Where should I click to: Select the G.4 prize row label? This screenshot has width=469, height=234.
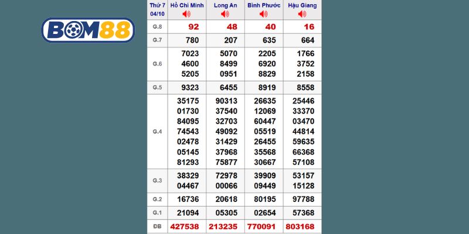(x=157, y=132)
